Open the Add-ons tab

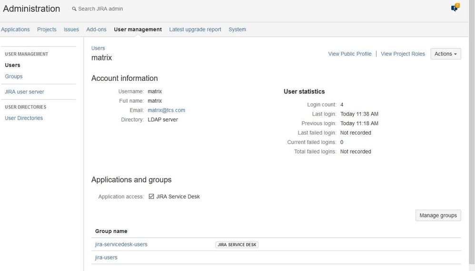point(96,29)
